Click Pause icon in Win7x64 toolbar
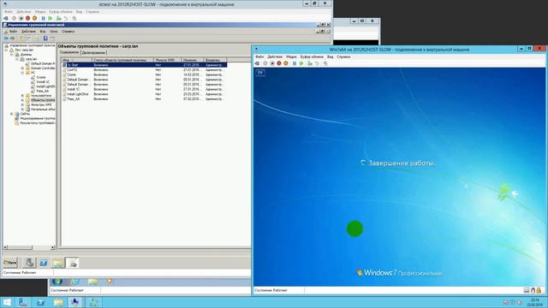This screenshot has width=548, height=308. pyautogui.click(x=295, y=63)
